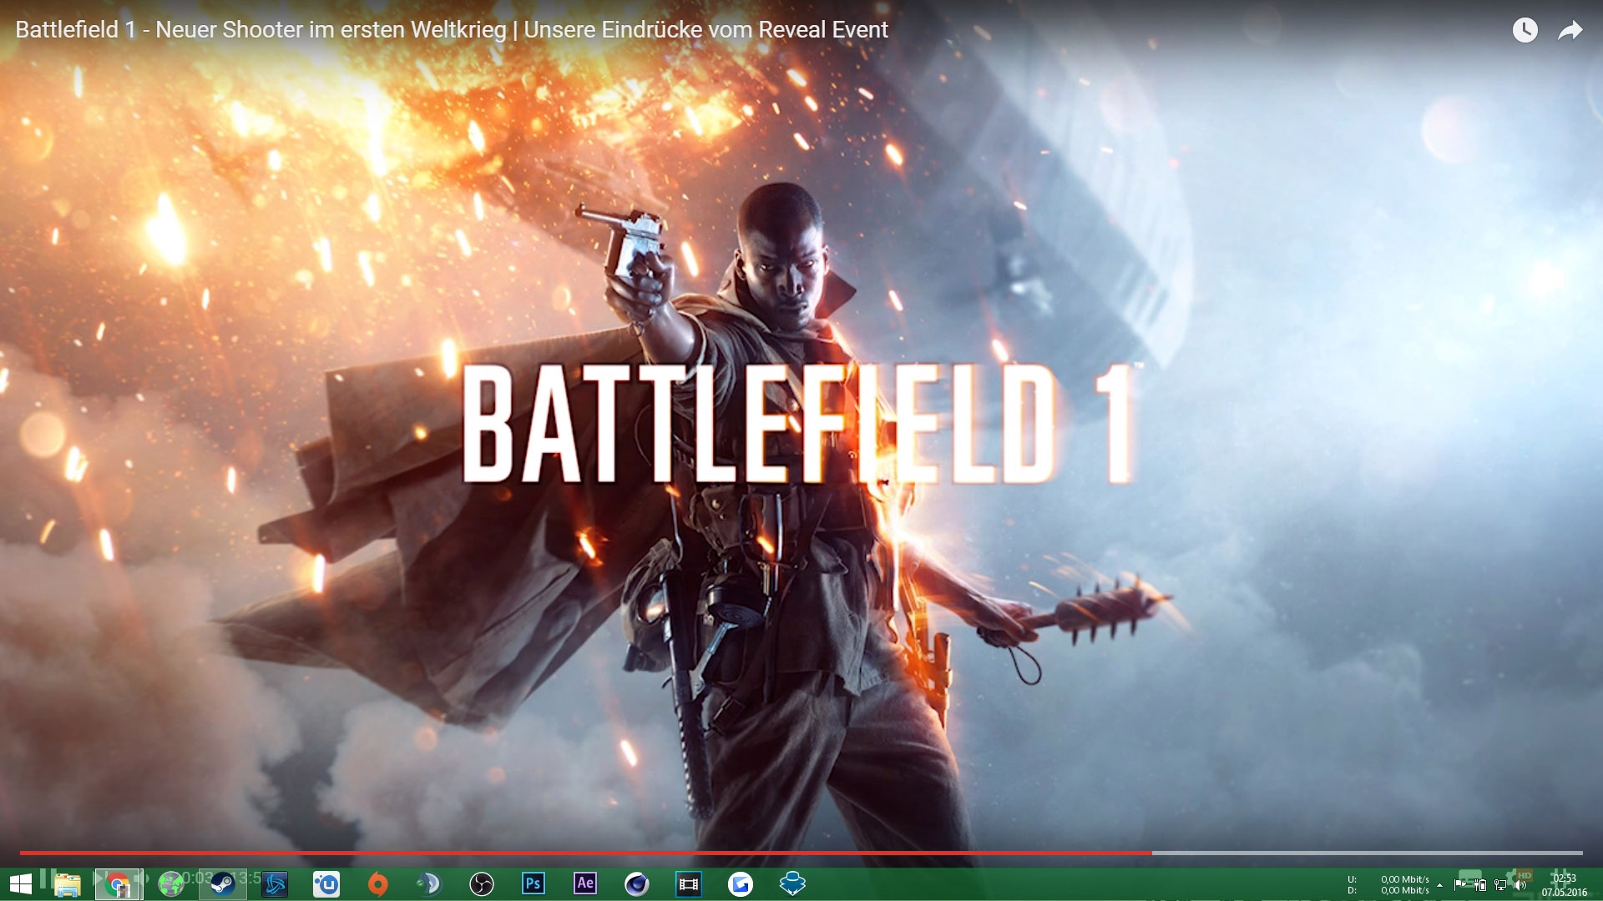
Task: Open the Share arrow on the video
Action: (x=1570, y=31)
